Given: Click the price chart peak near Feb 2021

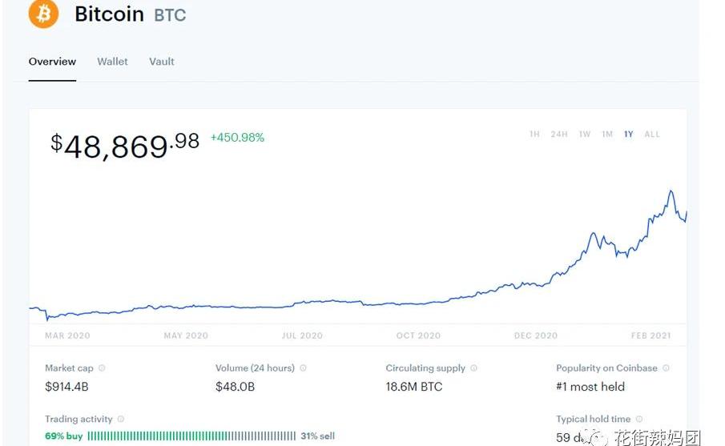Looking at the screenshot, I should [x=671, y=191].
